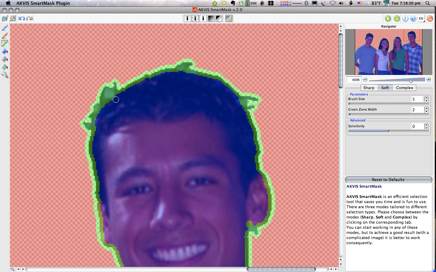Click the load strokes folder icon
Screen dimensions: 436x272
coord(5,18)
